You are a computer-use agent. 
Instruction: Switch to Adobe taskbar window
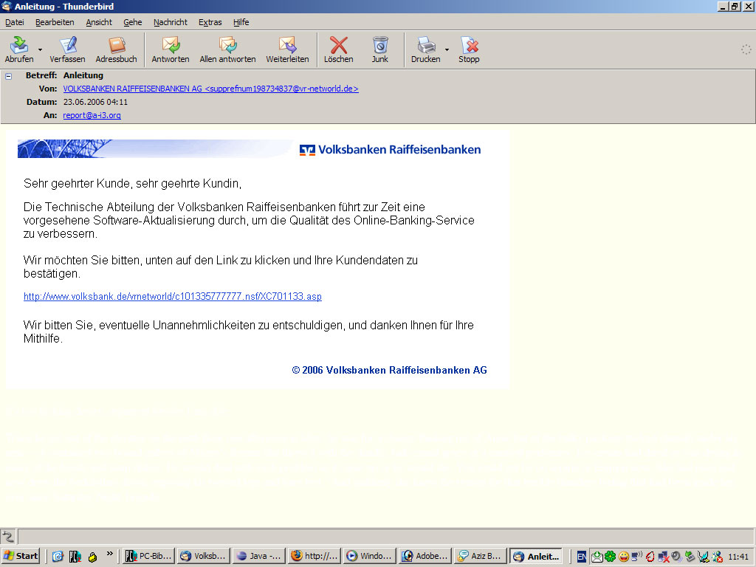[x=425, y=556]
